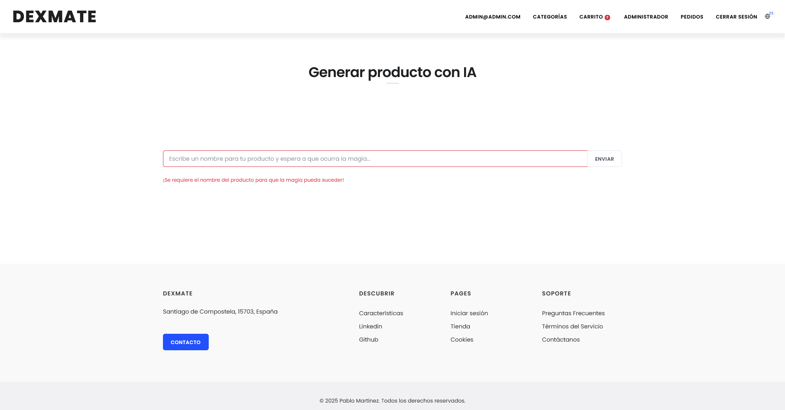The image size is (785, 410).
Task: Click the blue Contacto button
Action: pyautogui.click(x=186, y=342)
